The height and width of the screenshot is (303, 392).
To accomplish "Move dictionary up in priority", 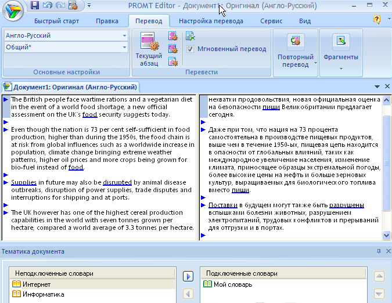I will click(379, 276).
